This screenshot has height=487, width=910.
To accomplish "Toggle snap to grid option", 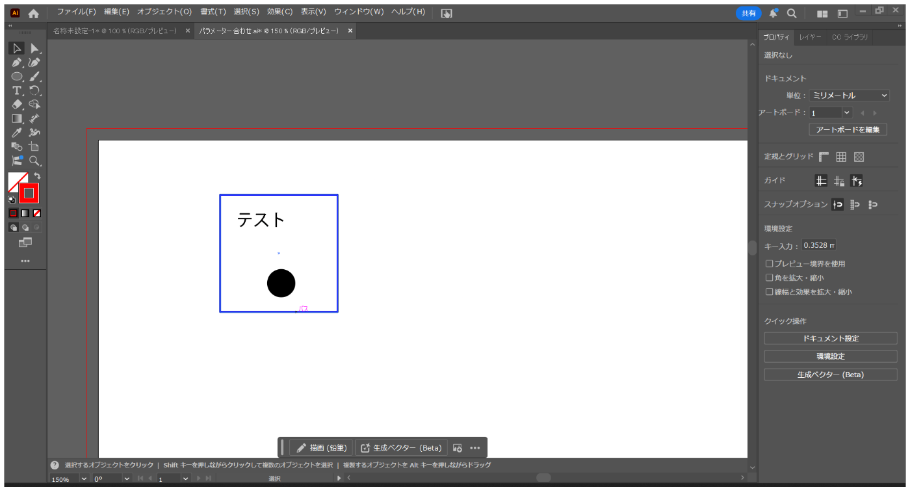I will tap(855, 204).
